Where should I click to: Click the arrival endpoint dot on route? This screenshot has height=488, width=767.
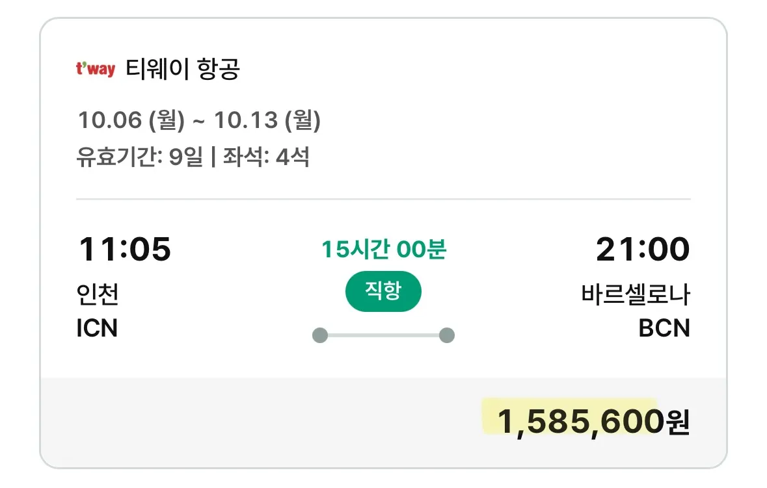tap(448, 335)
